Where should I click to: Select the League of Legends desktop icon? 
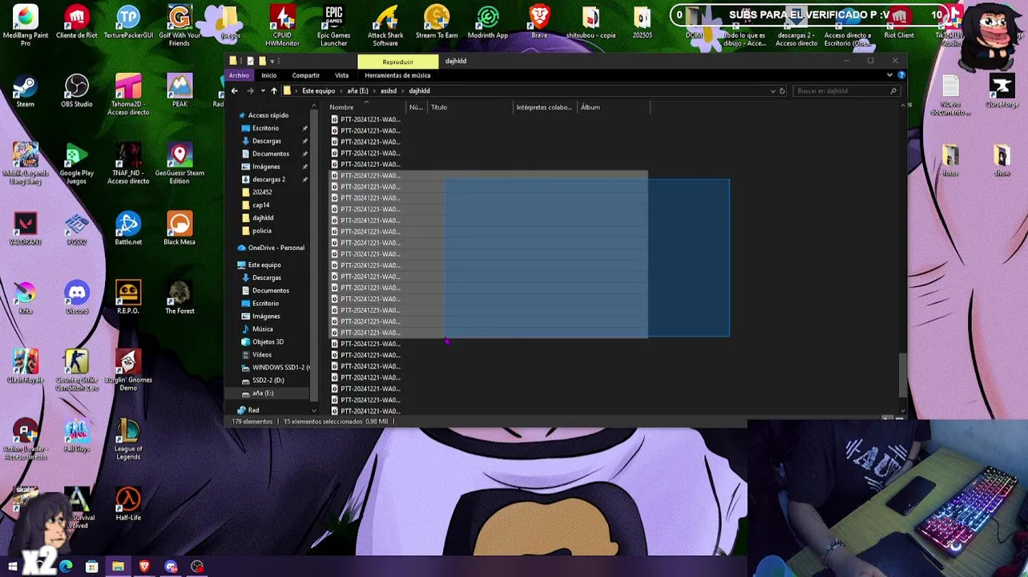pos(128,439)
